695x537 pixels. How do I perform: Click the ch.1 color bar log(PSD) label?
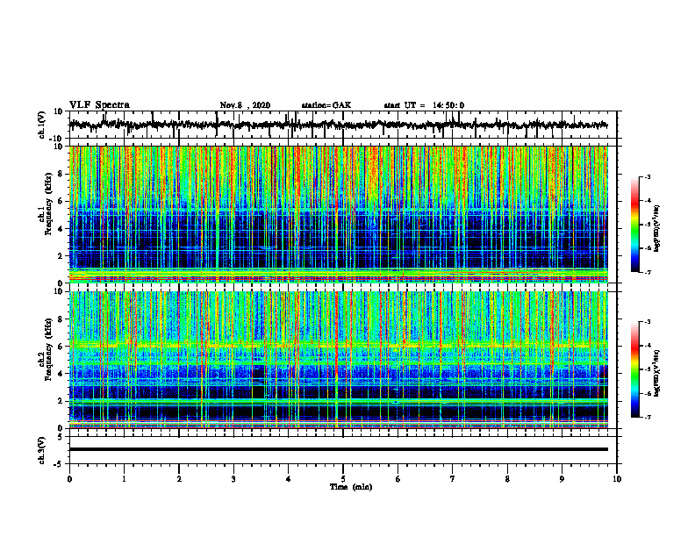tap(657, 229)
